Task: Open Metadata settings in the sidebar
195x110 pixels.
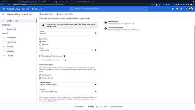Action: pos(10,51)
